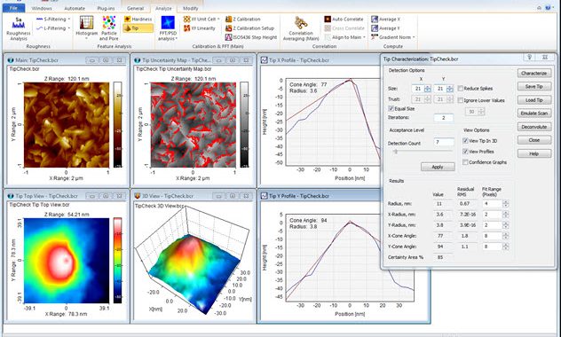Open Gradient Norm dropdown

(414, 37)
